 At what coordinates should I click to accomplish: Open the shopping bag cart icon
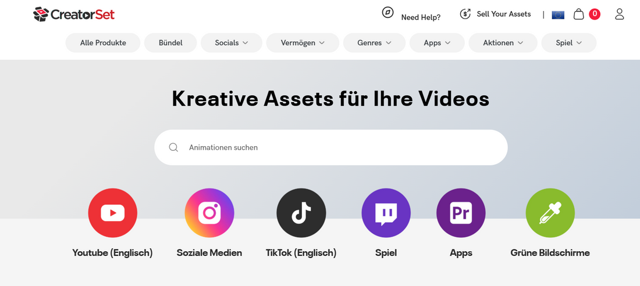pyautogui.click(x=579, y=15)
